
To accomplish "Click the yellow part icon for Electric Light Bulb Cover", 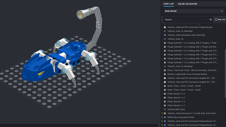I will 165,74.
